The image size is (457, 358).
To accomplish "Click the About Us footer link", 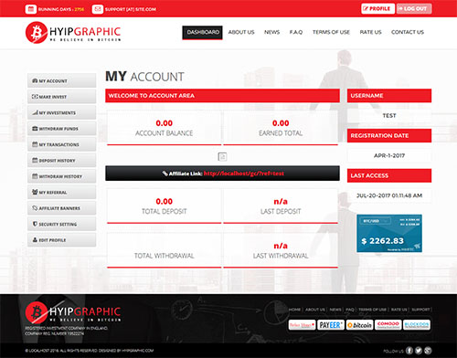I will 315,310.
